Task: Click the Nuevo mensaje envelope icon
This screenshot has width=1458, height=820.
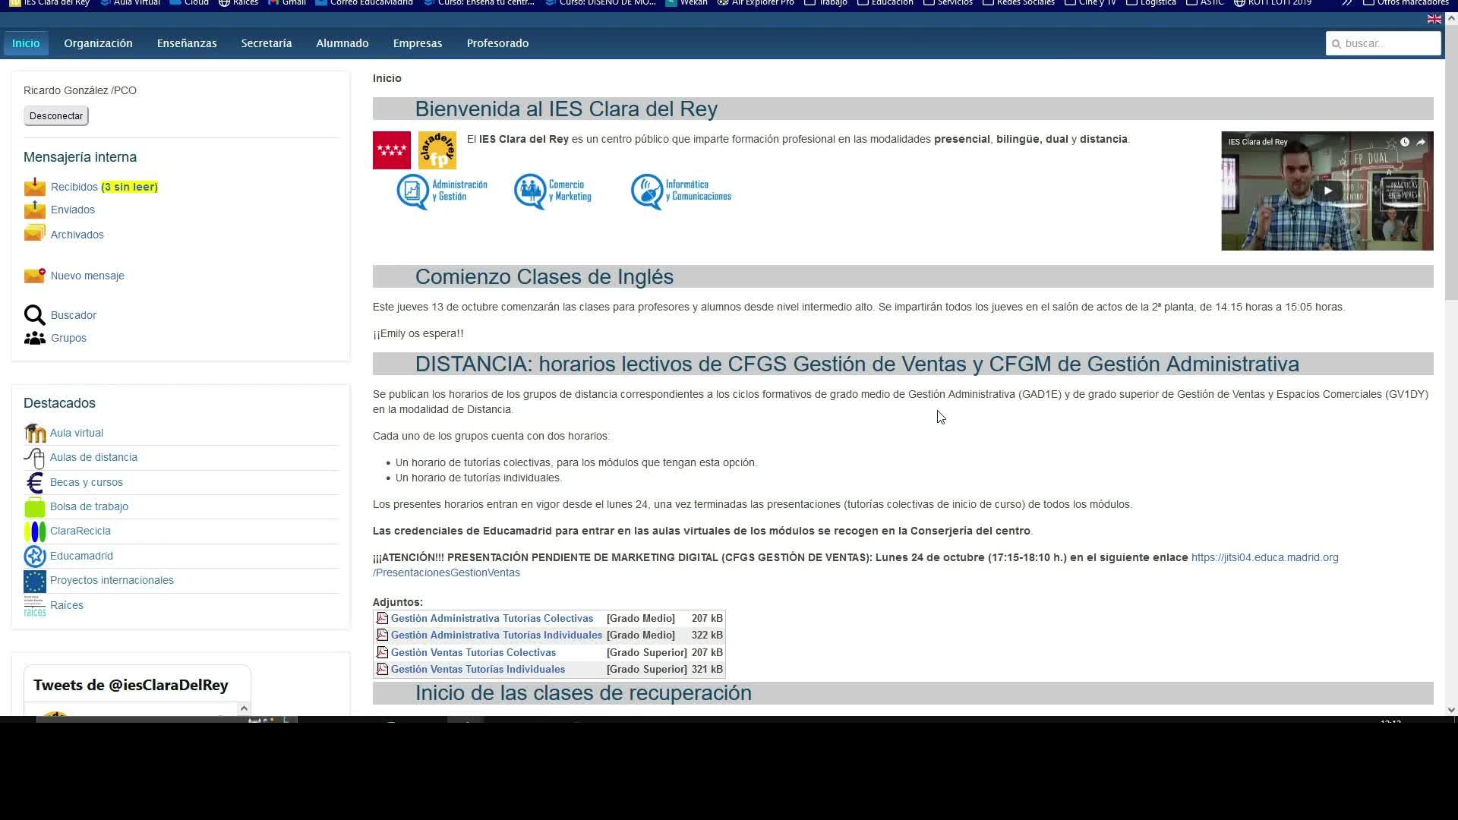Action: point(34,276)
